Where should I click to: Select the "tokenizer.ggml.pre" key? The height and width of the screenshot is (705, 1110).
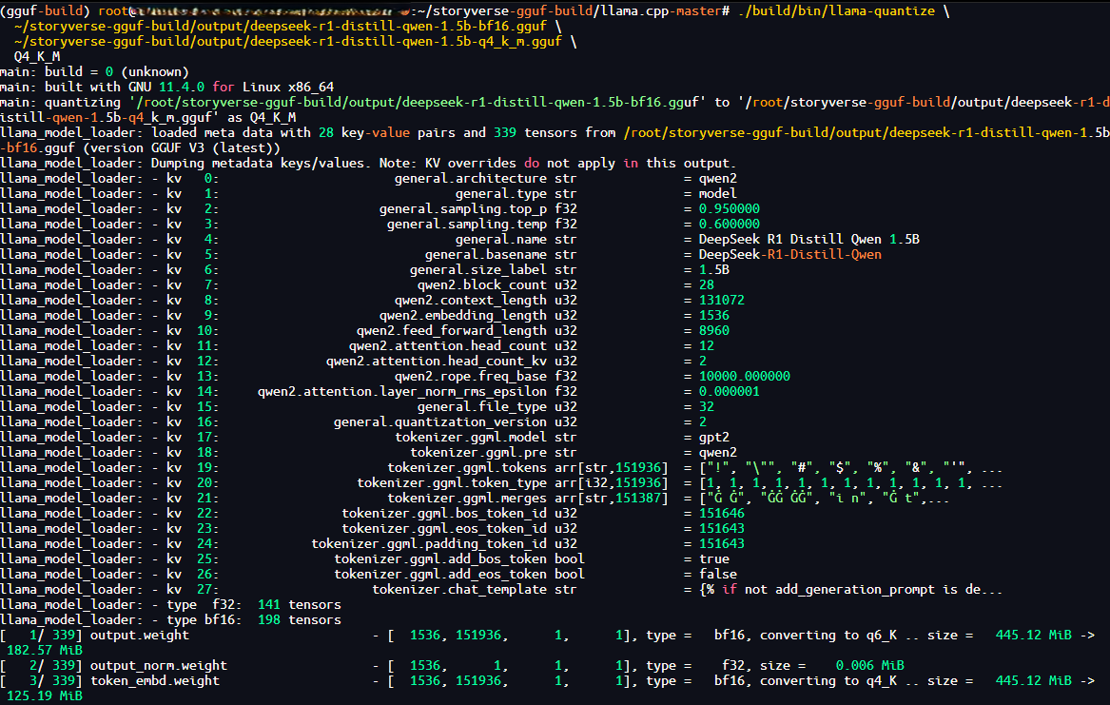tap(478, 452)
